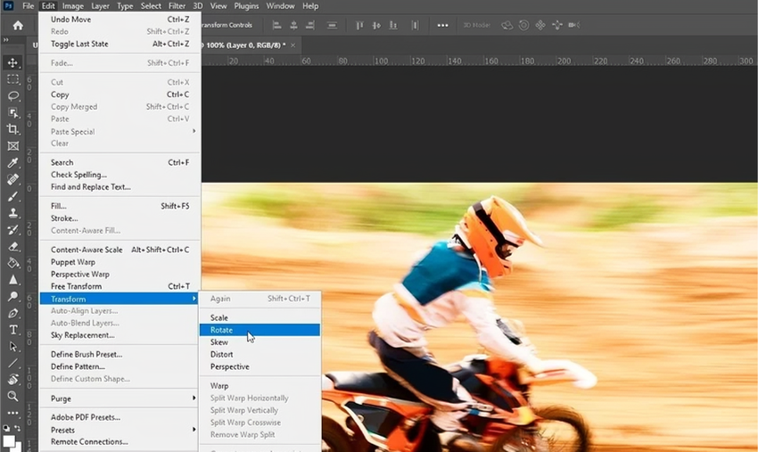Select the Path Selection arrow tool
Screen dimensions: 758x452
tap(13, 347)
